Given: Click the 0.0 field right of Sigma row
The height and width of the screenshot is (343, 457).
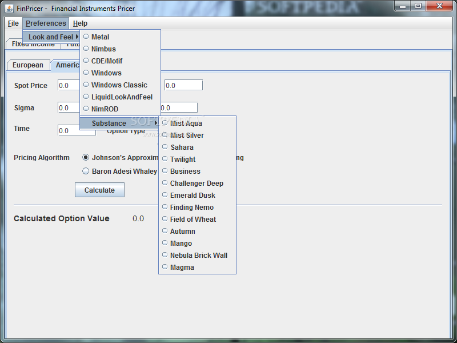Looking at the screenshot, I should [179, 107].
